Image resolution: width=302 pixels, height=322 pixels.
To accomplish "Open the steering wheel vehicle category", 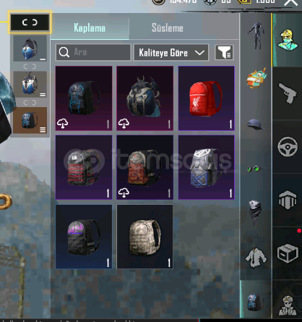I will coord(288,147).
